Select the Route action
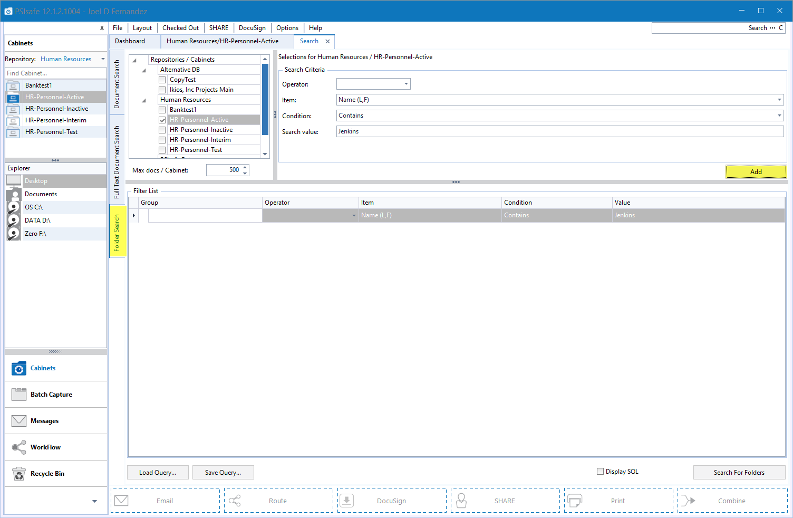This screenshot has width=793, height=518. coord(278,500)
